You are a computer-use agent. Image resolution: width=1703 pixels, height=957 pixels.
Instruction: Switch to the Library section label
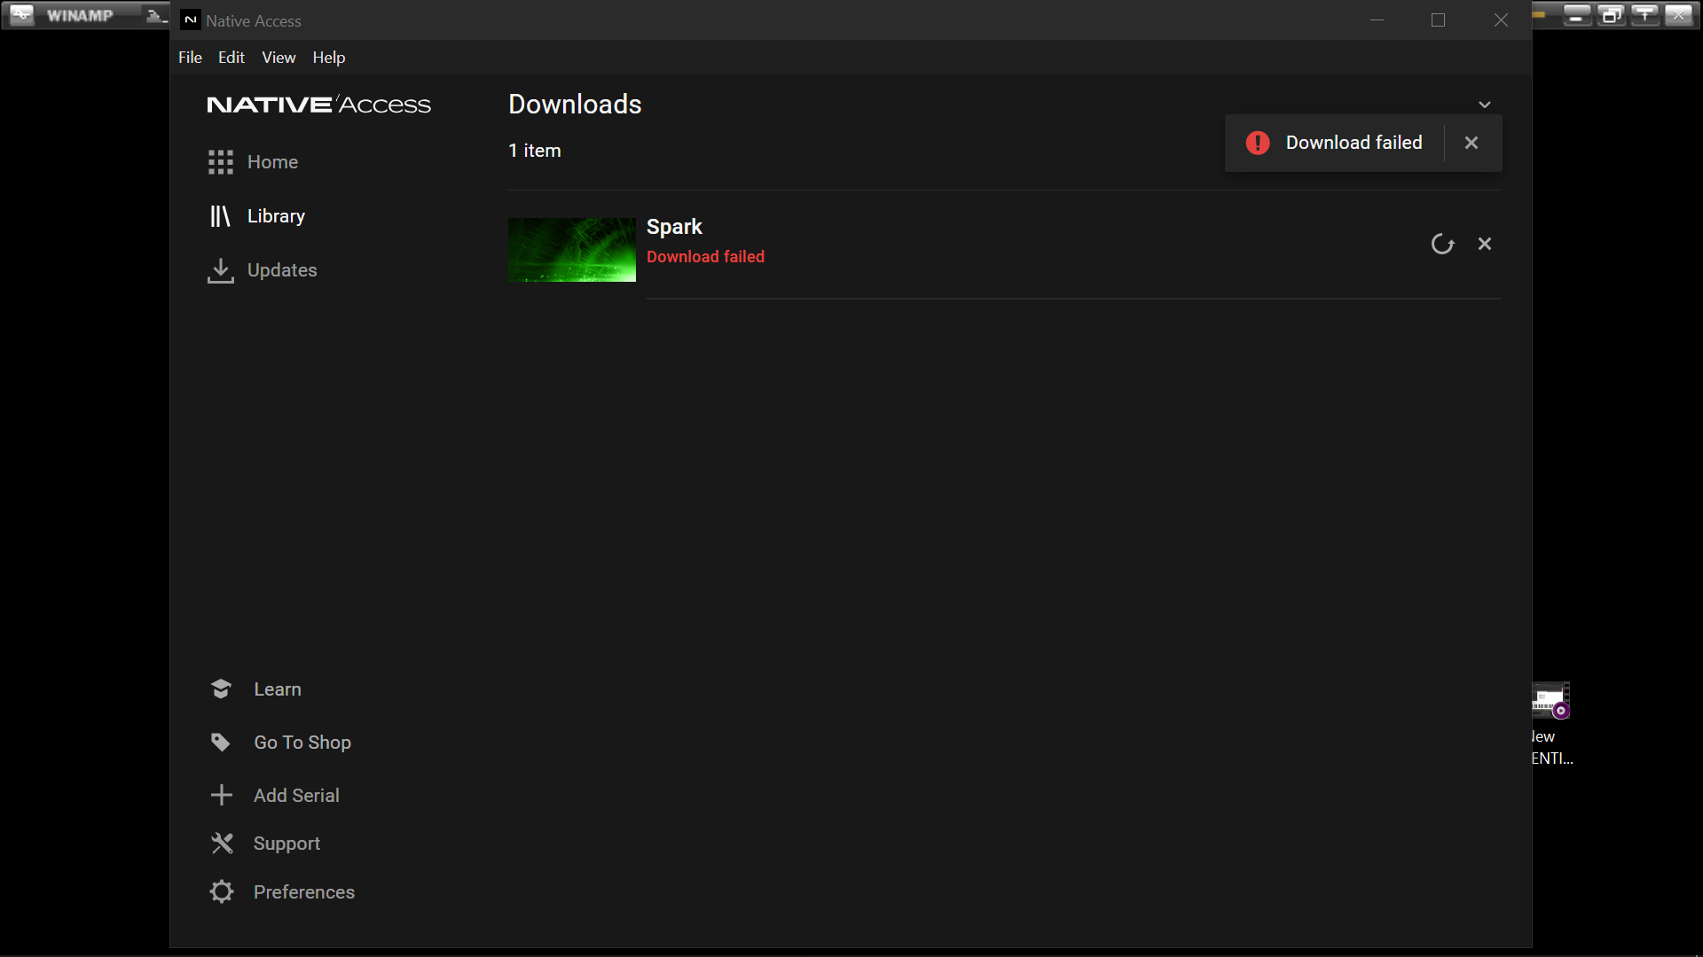click(x=276, y=216)
